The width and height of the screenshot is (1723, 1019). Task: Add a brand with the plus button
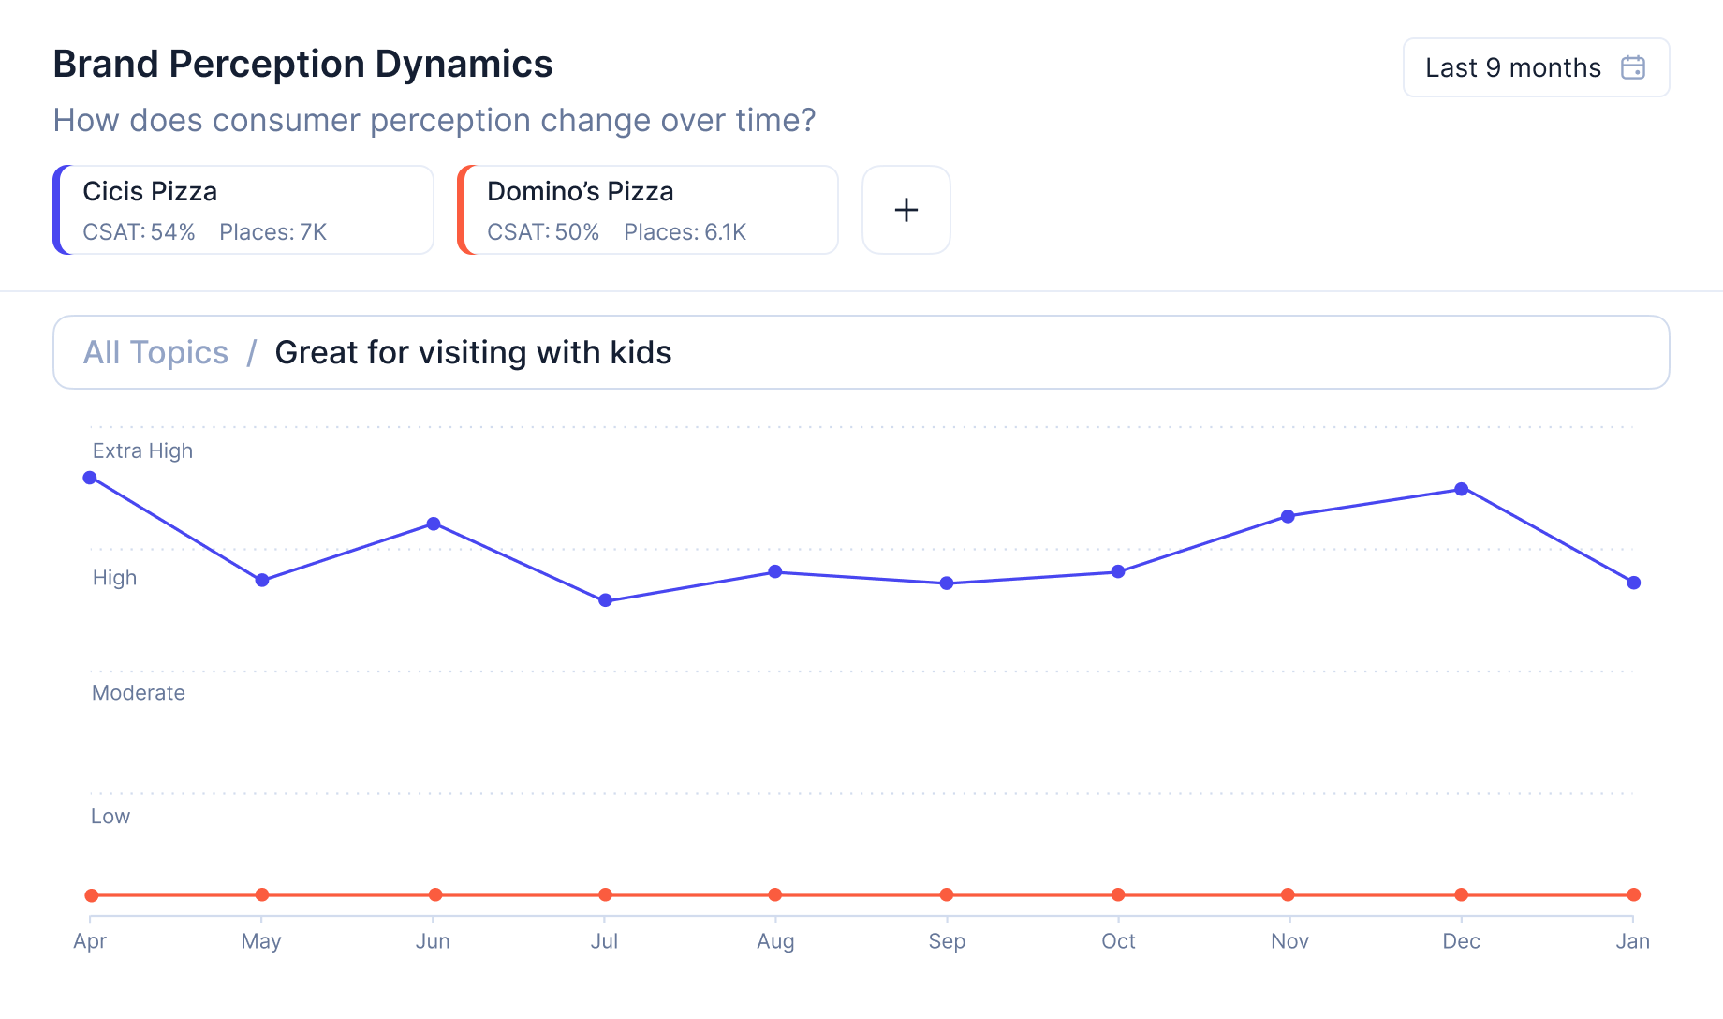pyautogui.click(x=906, y=210)
